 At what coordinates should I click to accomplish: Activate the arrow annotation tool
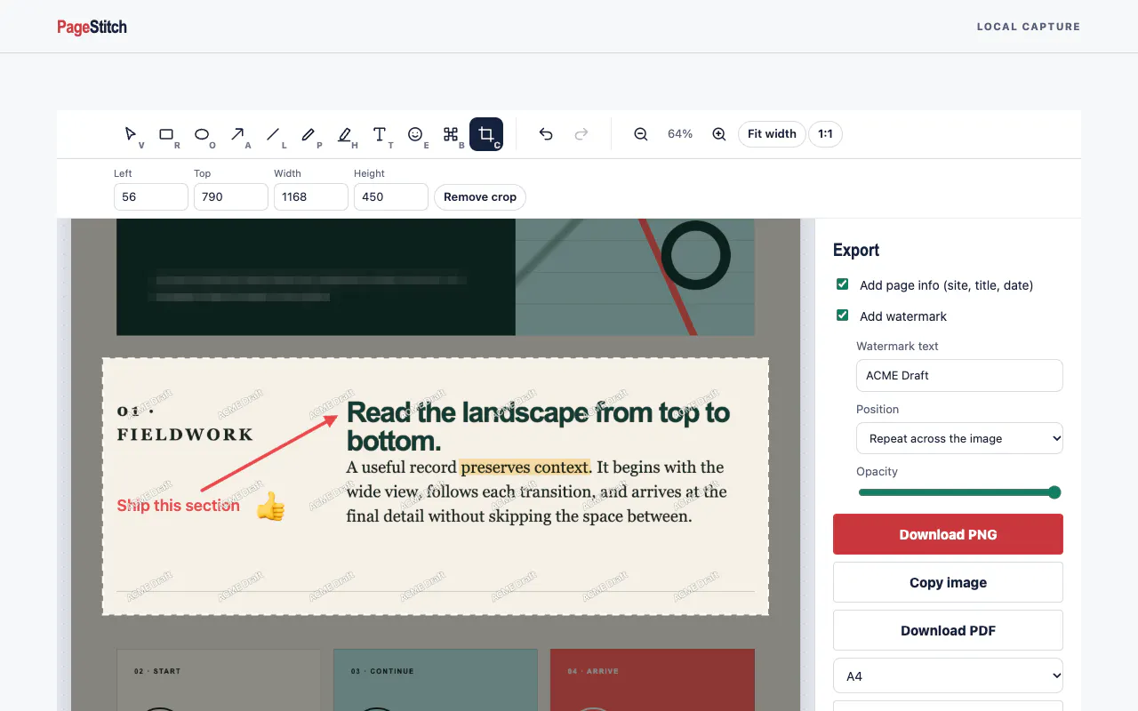237,134
